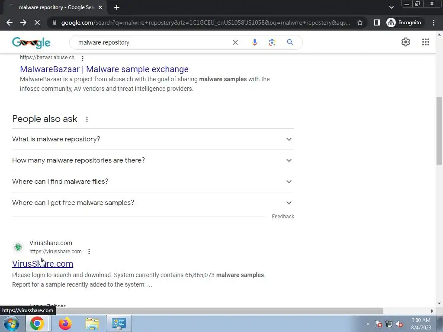443x332 pixels.
Task: Open the VirusShare.com result title
Action: click(43, 264)
